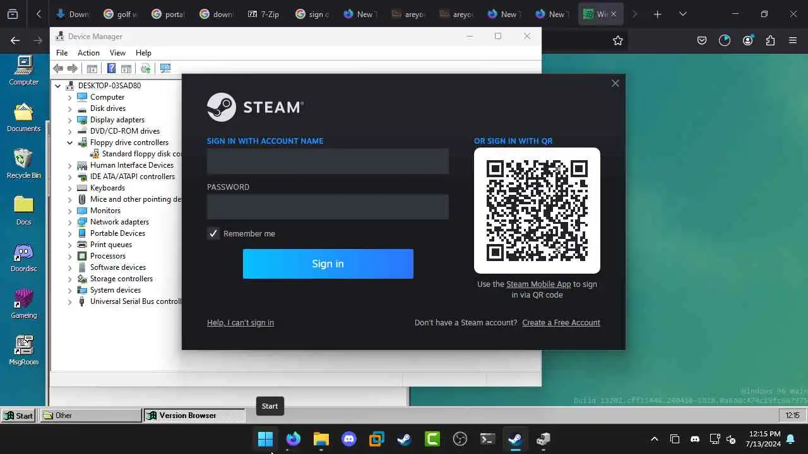Expand the Network adapters node

click(x=70, y=222)
